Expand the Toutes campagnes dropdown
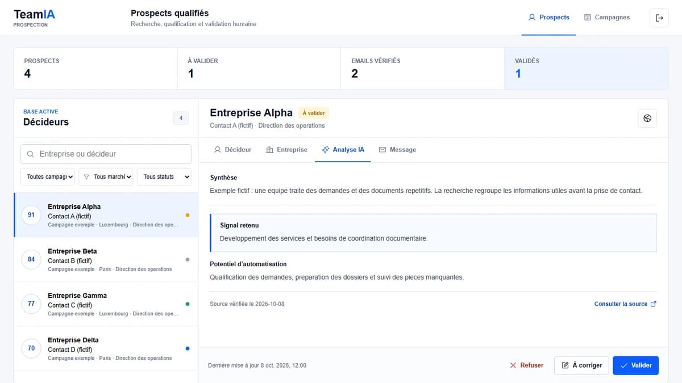The width and height of the screenshot is (682, 383). point(48,177)
